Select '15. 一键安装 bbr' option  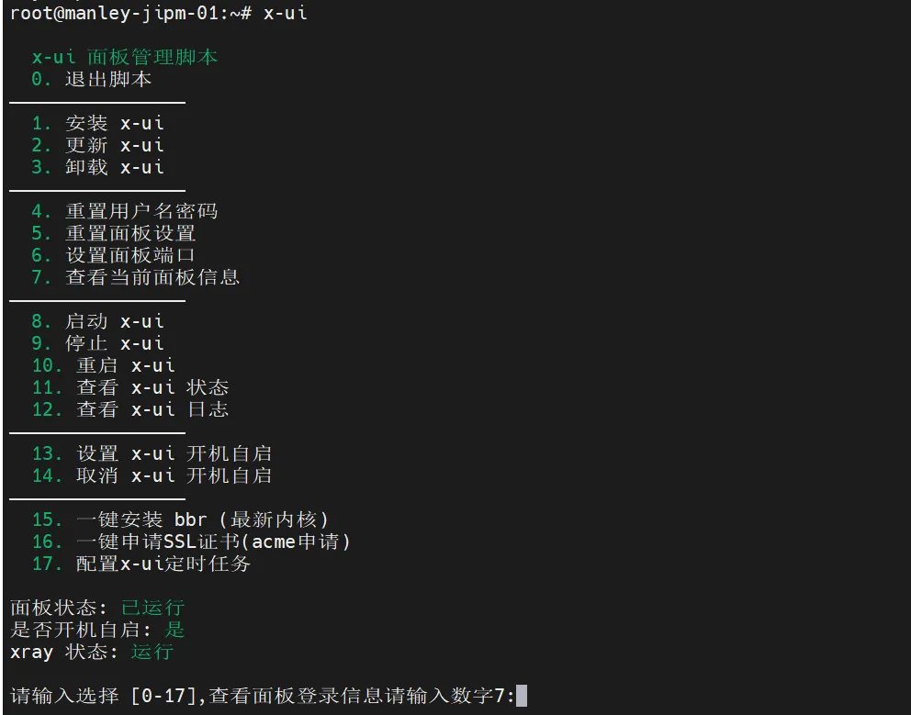pyautogui.click(x=180, y=519)
